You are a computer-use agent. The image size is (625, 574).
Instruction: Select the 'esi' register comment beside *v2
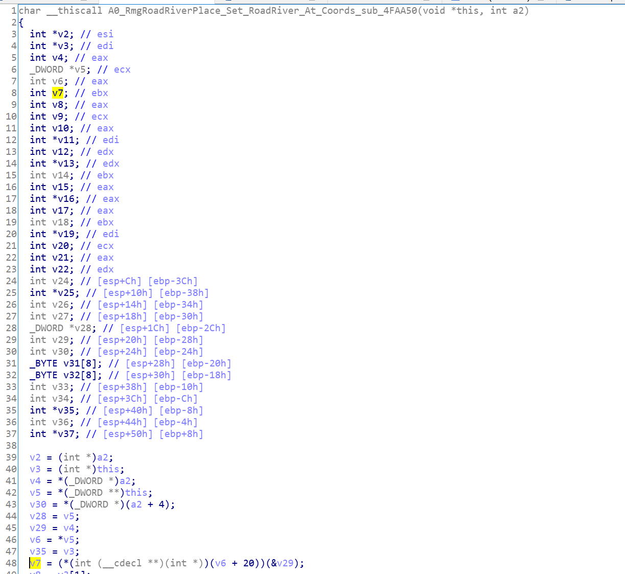[105, 34]
